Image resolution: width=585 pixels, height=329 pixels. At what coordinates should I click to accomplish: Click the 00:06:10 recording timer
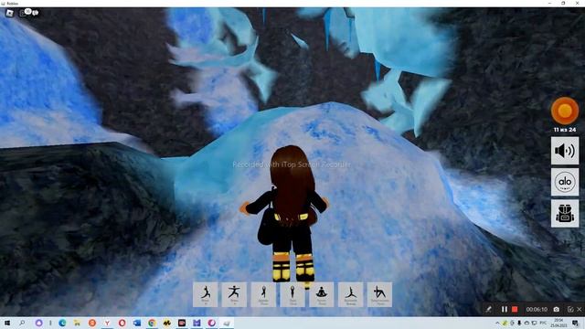[x=537, y=309]
